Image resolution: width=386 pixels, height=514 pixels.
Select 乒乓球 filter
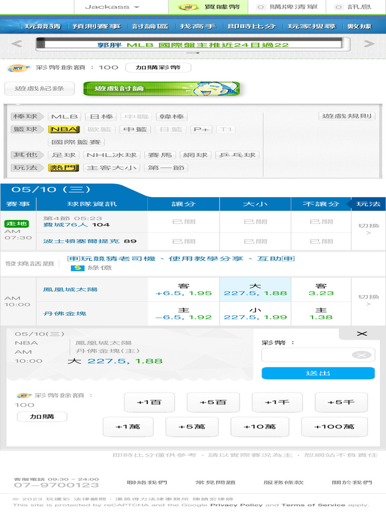pos(237,155)
